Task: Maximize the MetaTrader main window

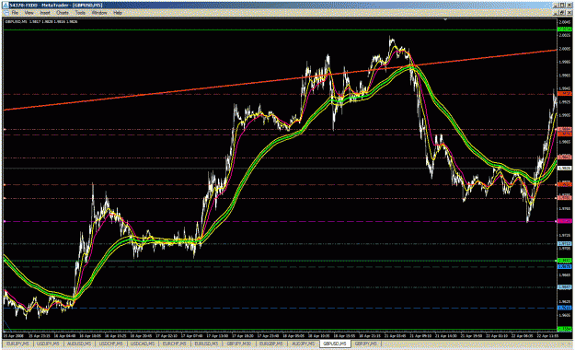Action: point(562,6)
